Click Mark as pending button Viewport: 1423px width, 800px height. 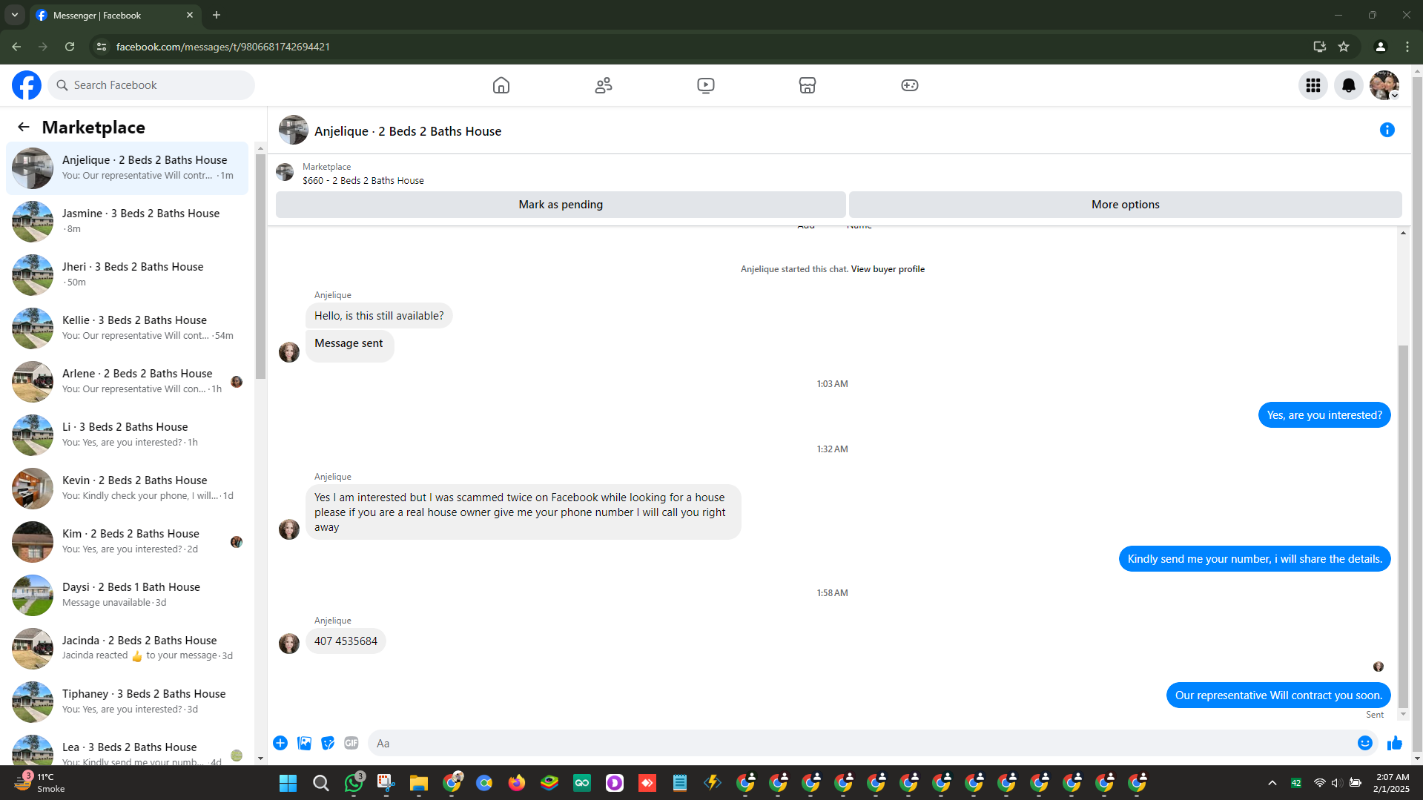coord(561,205)
